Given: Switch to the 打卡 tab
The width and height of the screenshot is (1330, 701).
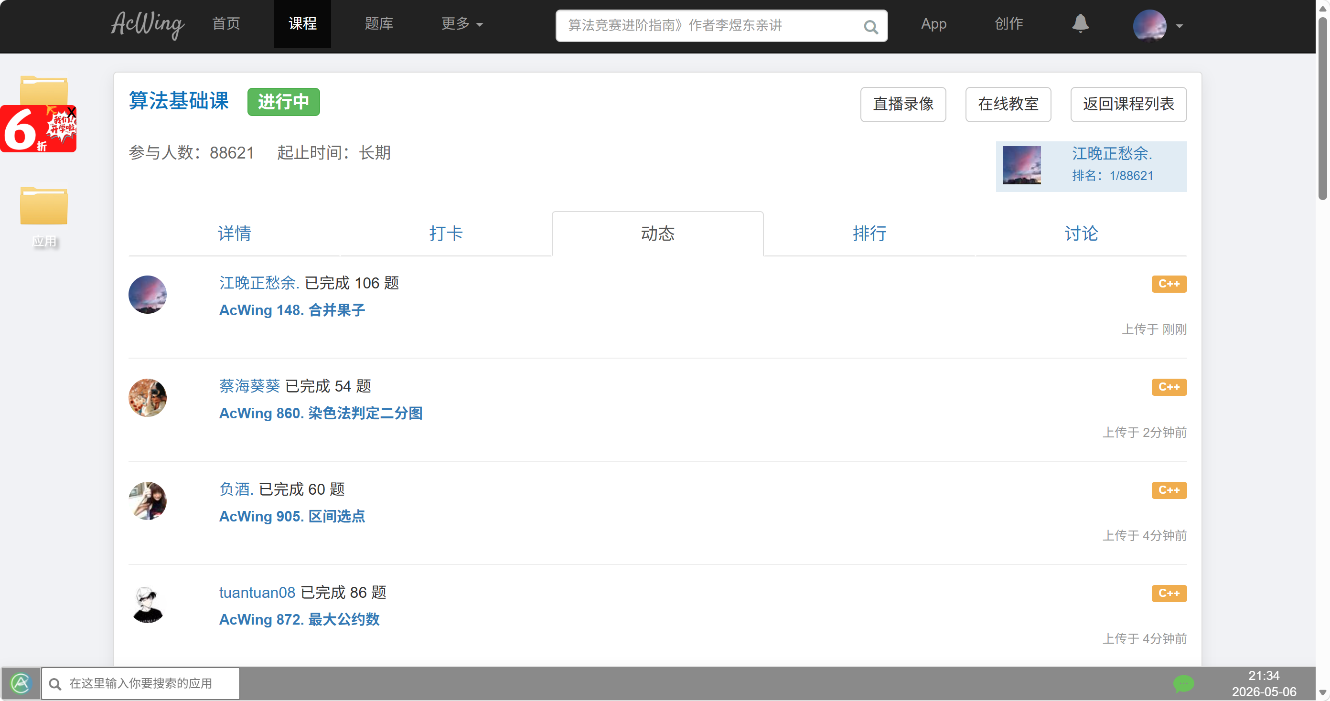Looking at the screenshot, I should [446, 234].
